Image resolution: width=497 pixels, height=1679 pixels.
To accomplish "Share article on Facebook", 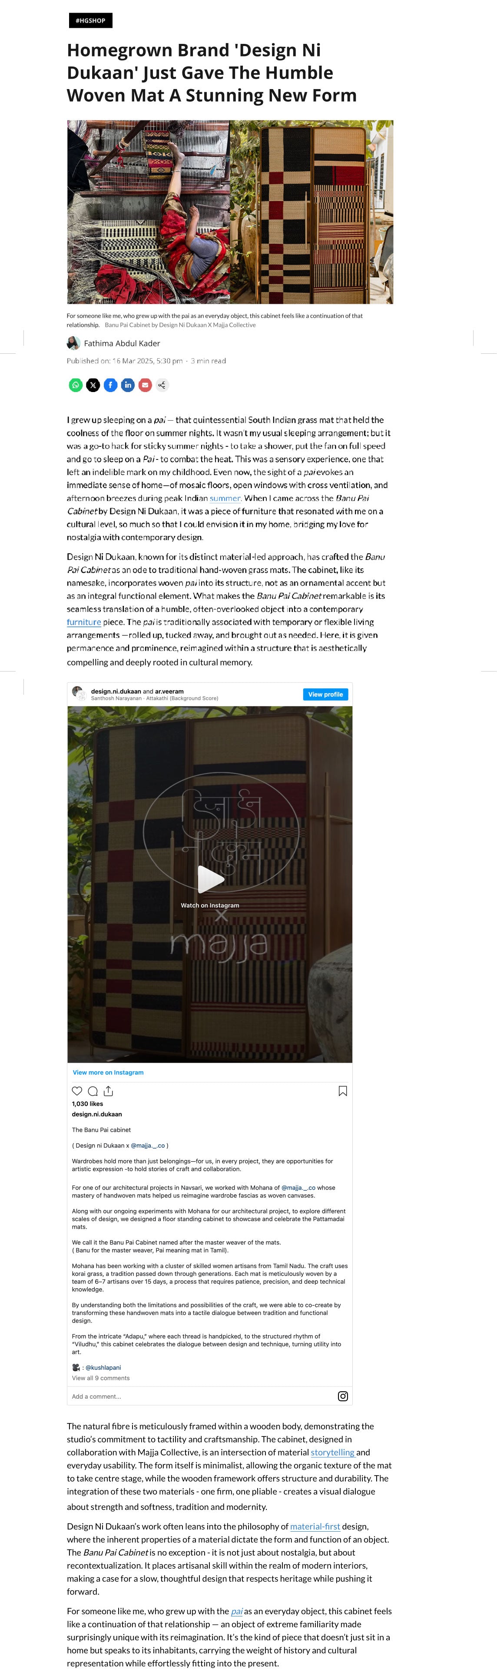I will point(111,385).
